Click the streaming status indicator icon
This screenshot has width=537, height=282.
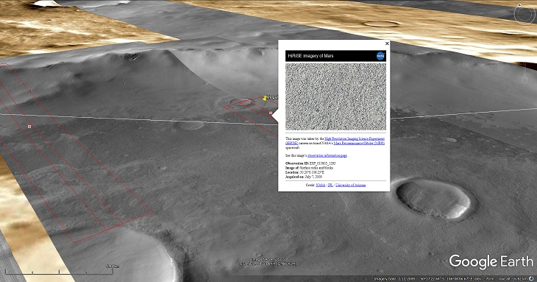(532, 278)
